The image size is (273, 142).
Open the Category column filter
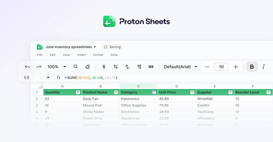154,92
